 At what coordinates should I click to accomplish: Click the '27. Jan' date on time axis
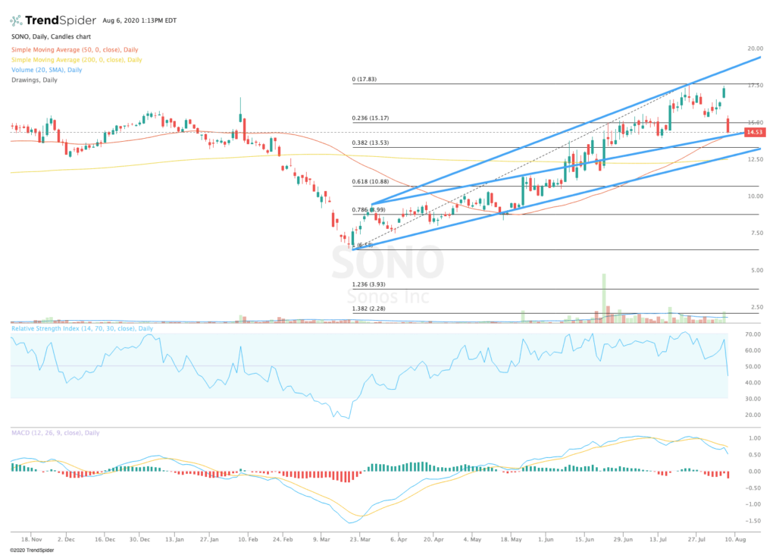coord(209,539)
